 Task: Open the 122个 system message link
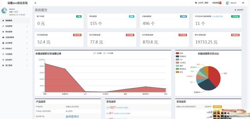click(117, 108)
